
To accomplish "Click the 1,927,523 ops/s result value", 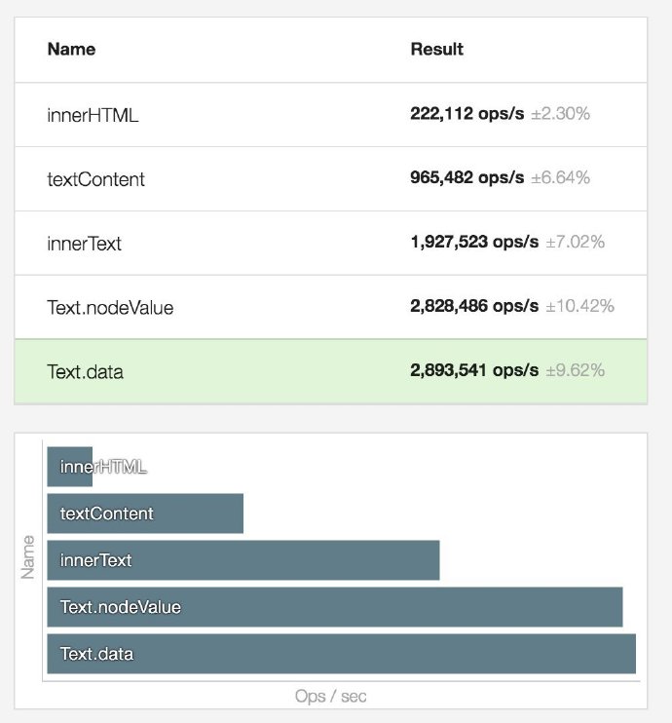I will pyautogui.click(x=474, y=243).
